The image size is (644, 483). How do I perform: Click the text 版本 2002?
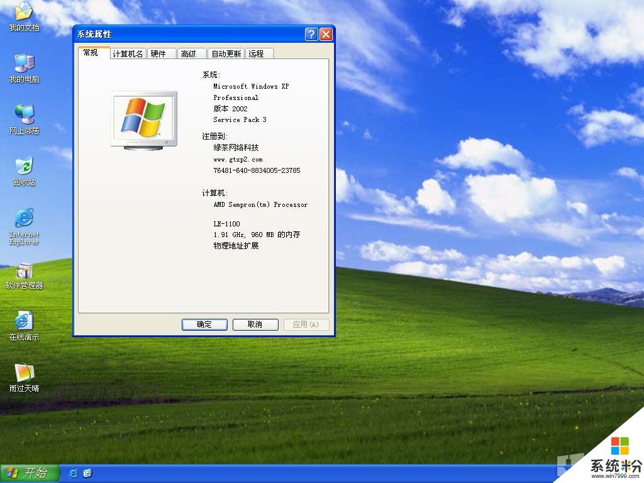pyautogui.click(x=230, y=108)
